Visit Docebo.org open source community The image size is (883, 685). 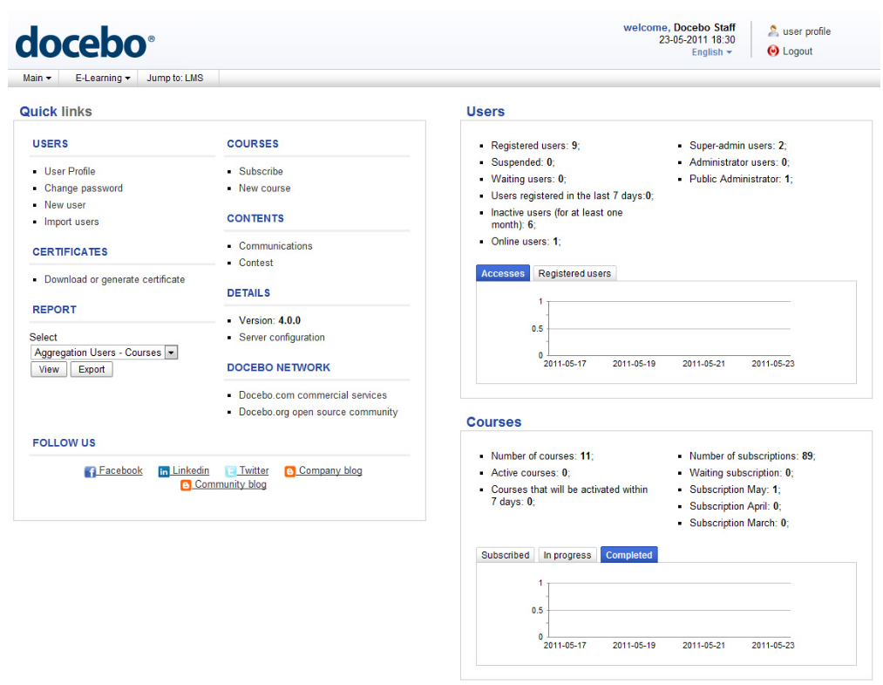(x=318, y=412)
